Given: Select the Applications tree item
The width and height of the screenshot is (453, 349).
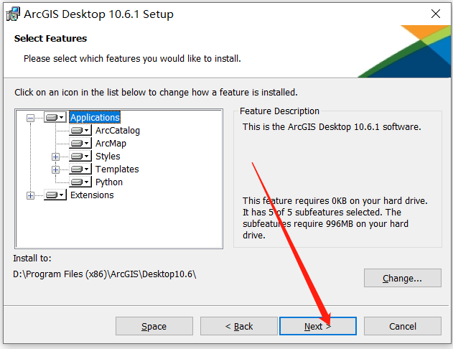Looking at the screenshot, I should (x=95, y=117).
